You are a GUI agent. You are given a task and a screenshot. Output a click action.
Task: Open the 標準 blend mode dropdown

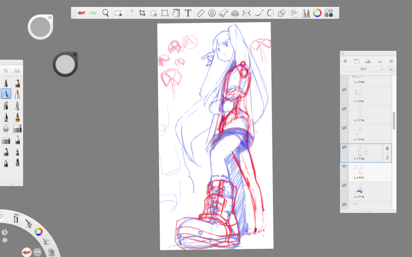pos(363,69)
